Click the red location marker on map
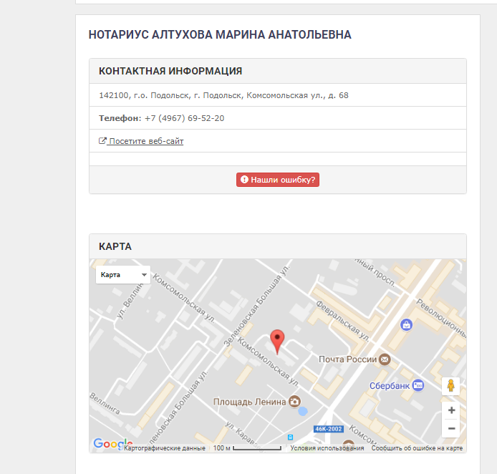 click(277, 341)
